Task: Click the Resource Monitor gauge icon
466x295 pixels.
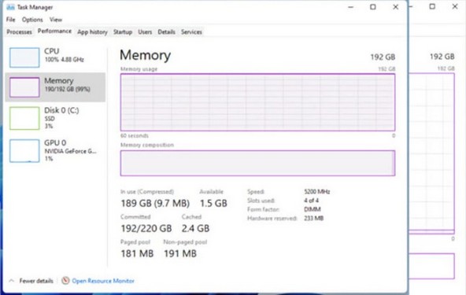Action: tap(65, 280)
